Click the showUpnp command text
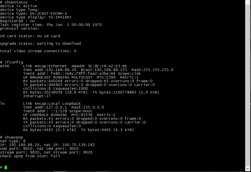 click(x=14, y=137)
